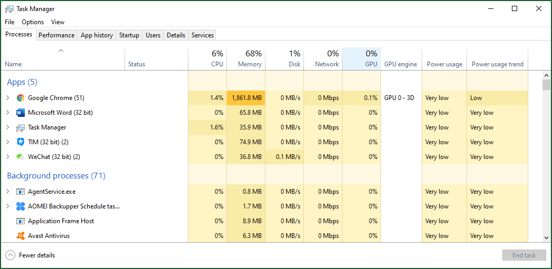Open the Options menu
552x269 pixels.
tap(33, 22)
